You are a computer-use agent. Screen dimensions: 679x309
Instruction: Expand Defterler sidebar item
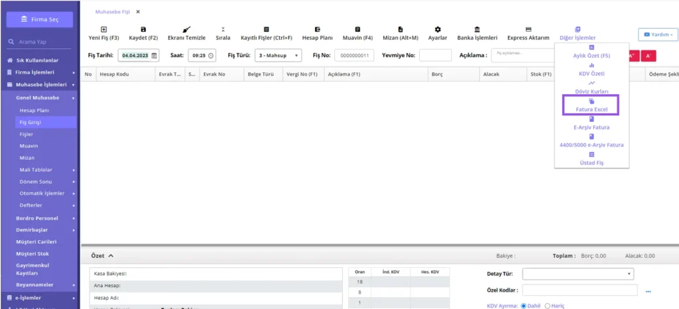click(x=46, y=205)
